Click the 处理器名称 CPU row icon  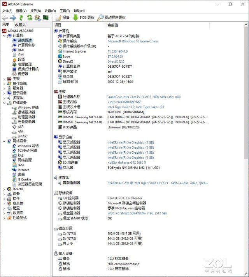coord(60,97)
